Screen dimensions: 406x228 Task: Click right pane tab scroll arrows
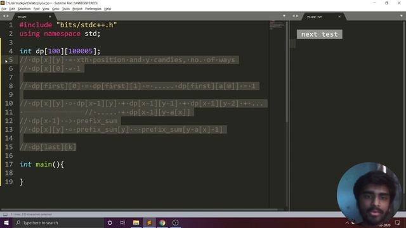point(295,16)
